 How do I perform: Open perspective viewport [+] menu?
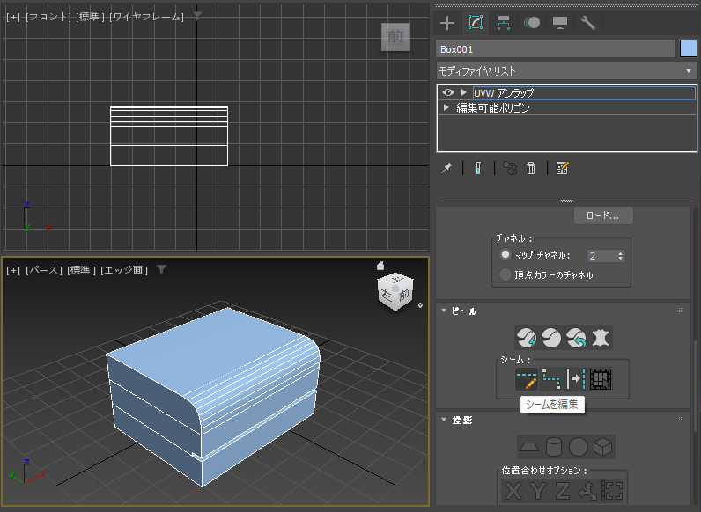(13, 270)
